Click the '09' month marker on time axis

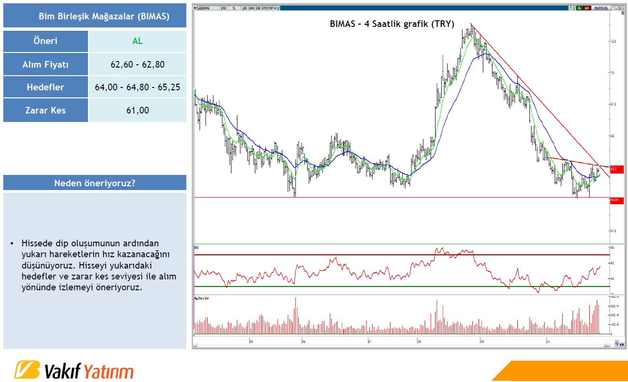pos(481,340)
